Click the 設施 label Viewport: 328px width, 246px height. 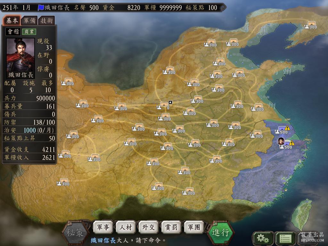click(x=29, y=83)
